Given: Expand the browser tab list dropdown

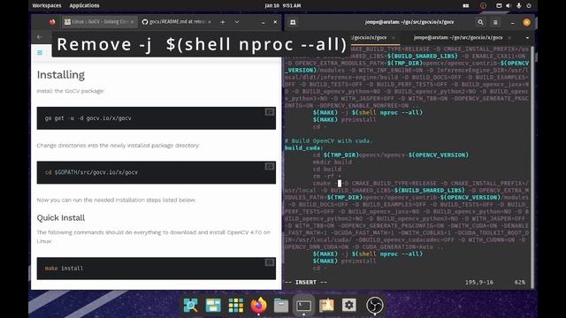Looking at the screenshot, I should tap(237, 22).
